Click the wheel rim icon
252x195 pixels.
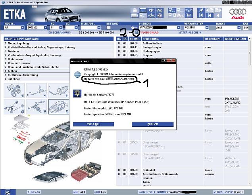[x=160, y=15]
